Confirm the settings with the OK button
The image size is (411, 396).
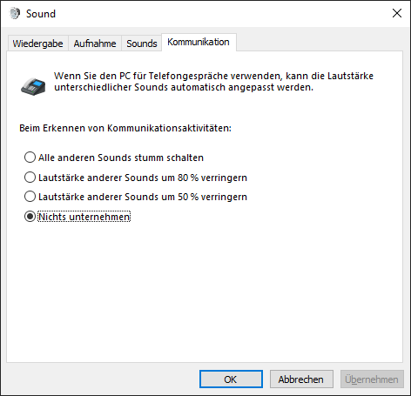click(x=231, y=379)
